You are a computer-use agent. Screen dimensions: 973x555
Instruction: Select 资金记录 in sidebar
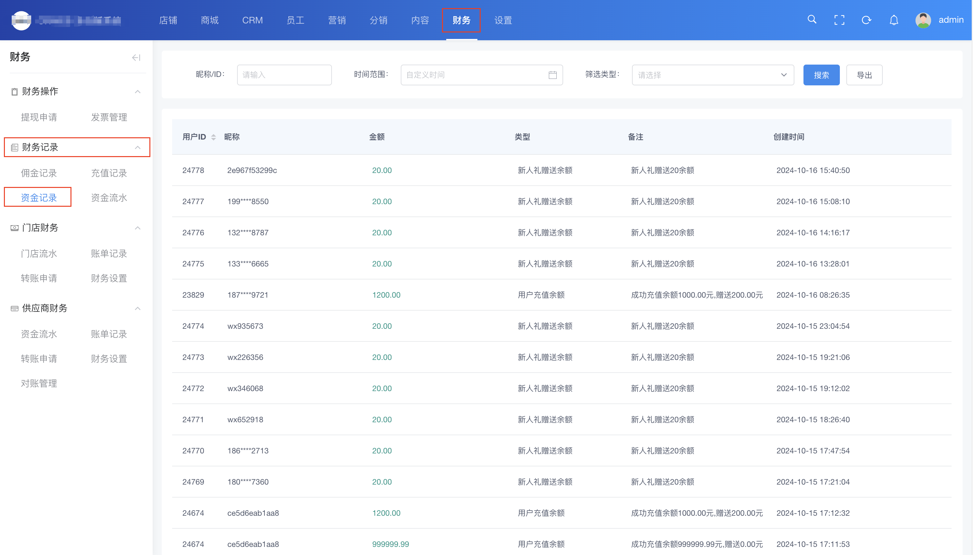39,197
